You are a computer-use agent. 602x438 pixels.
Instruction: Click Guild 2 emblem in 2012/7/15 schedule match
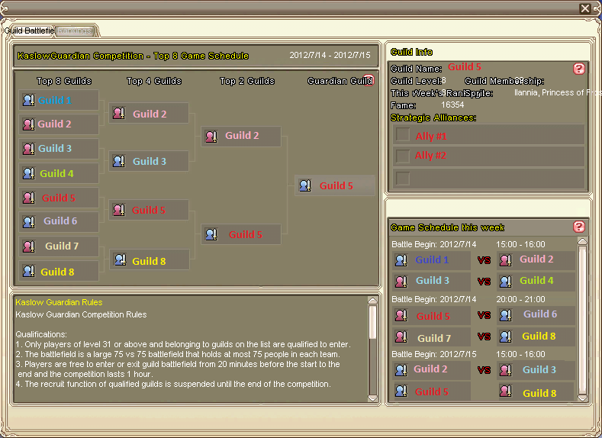[401, 369]
